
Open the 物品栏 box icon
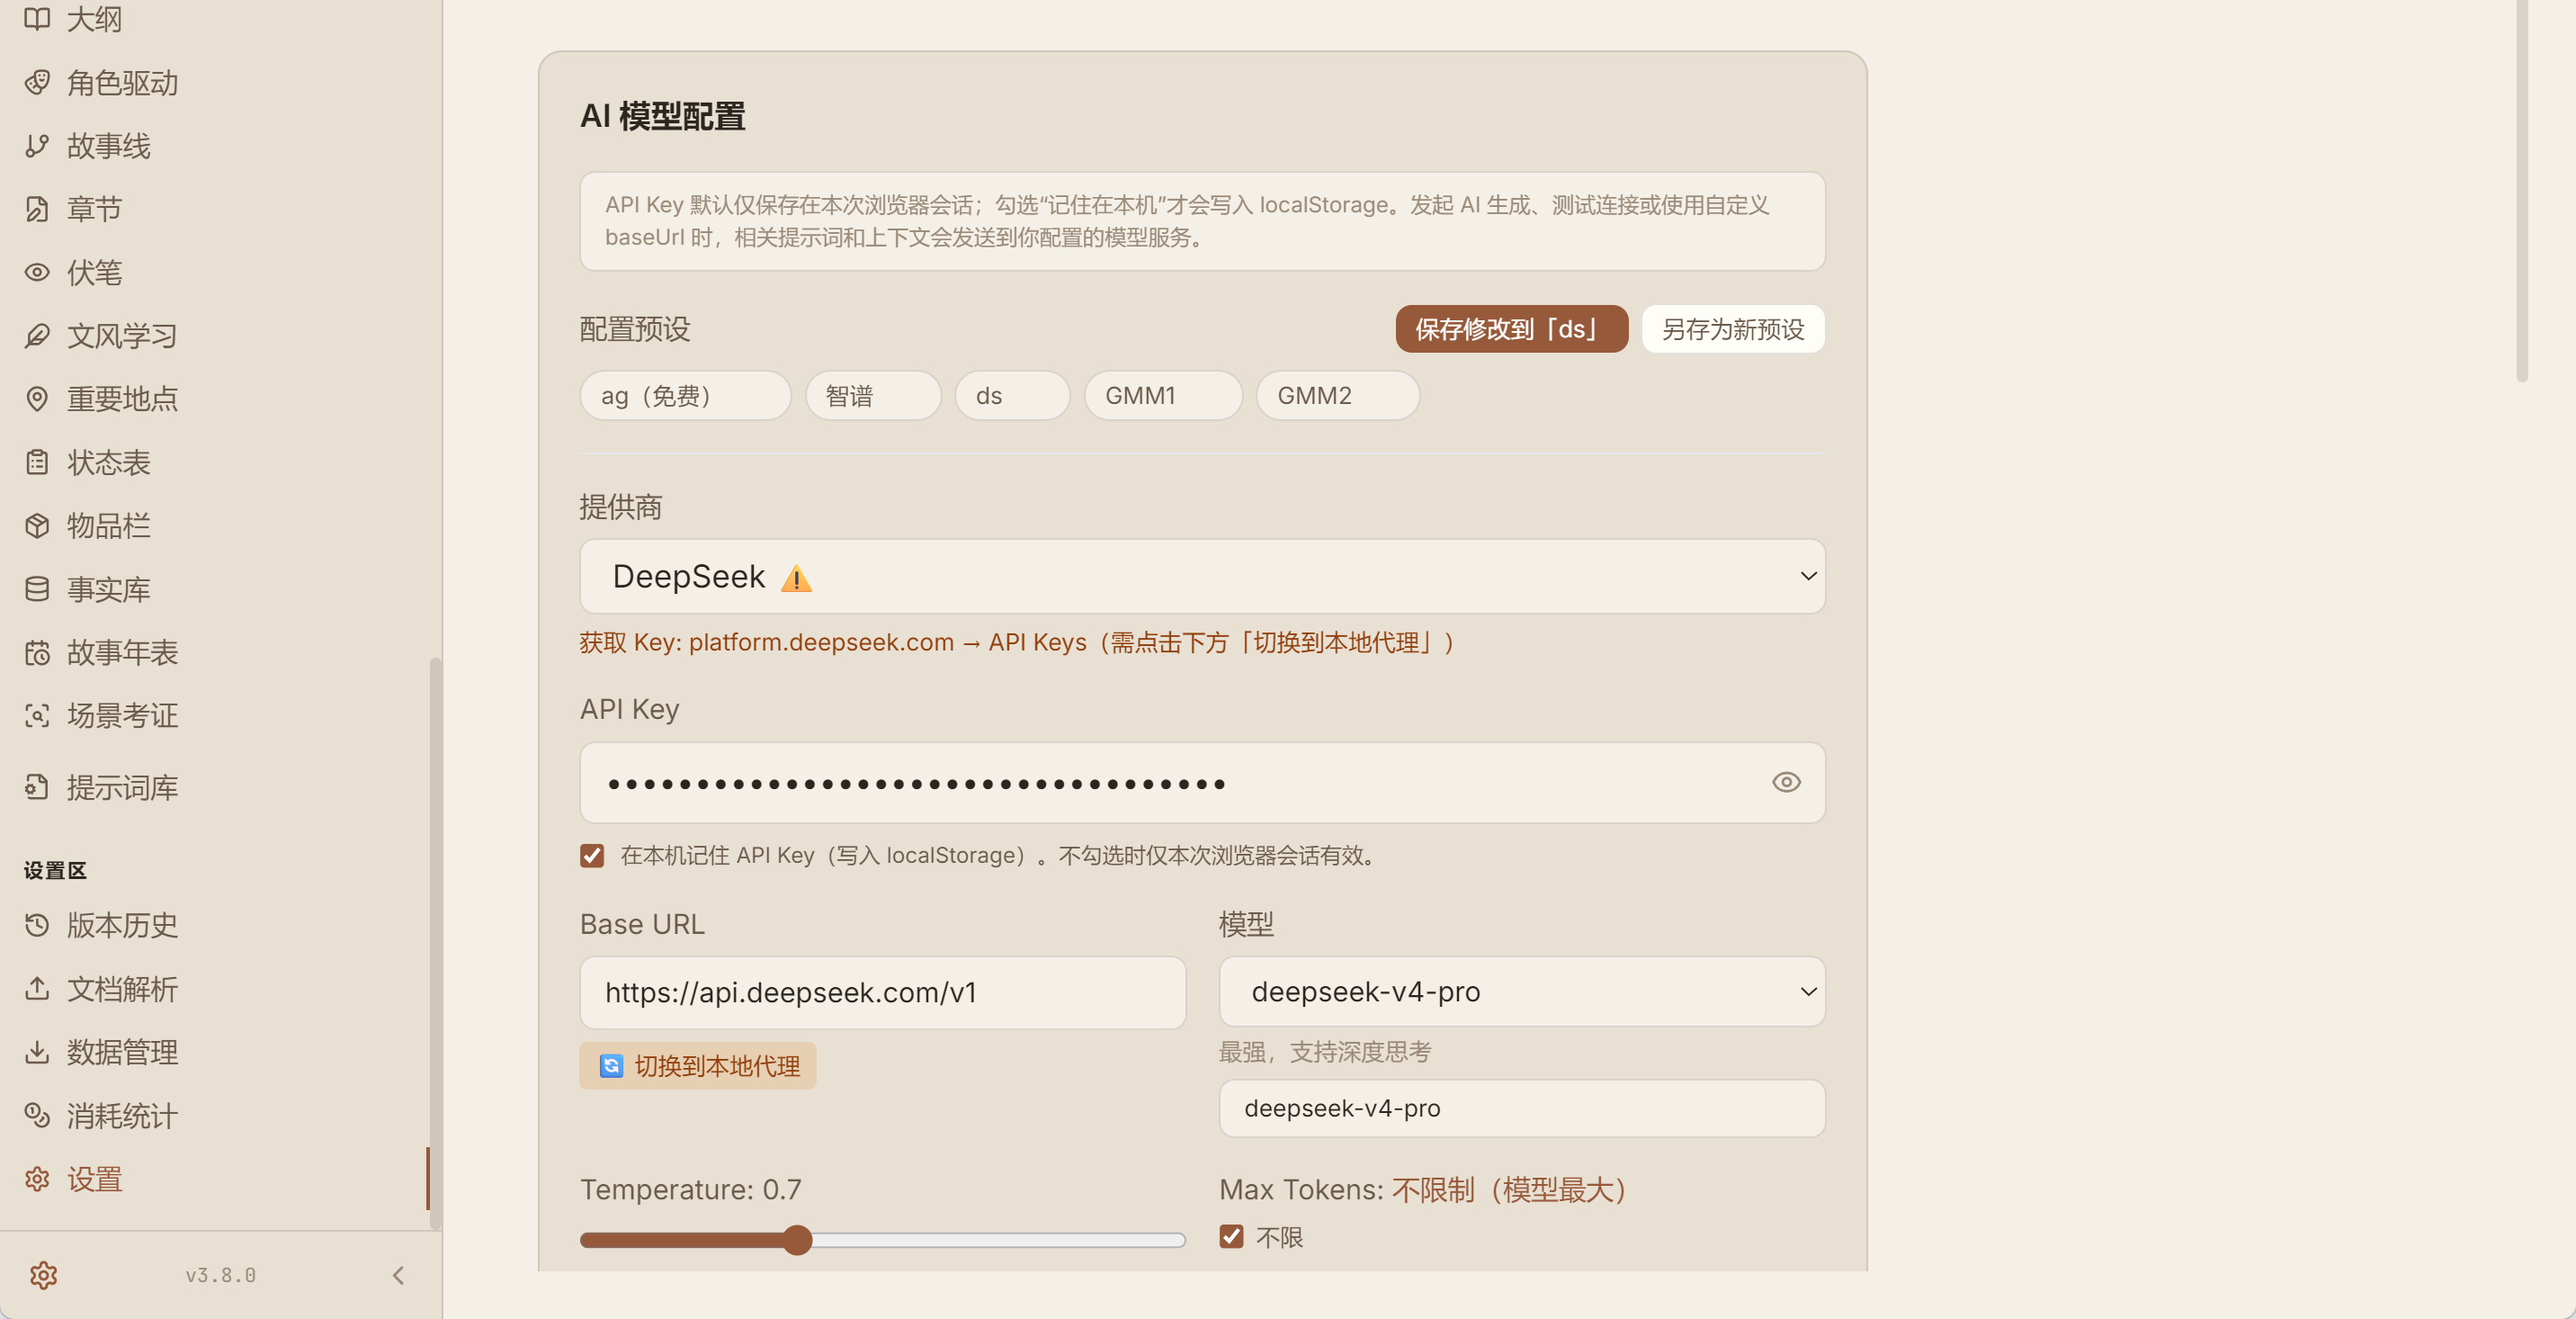(37, 525)
